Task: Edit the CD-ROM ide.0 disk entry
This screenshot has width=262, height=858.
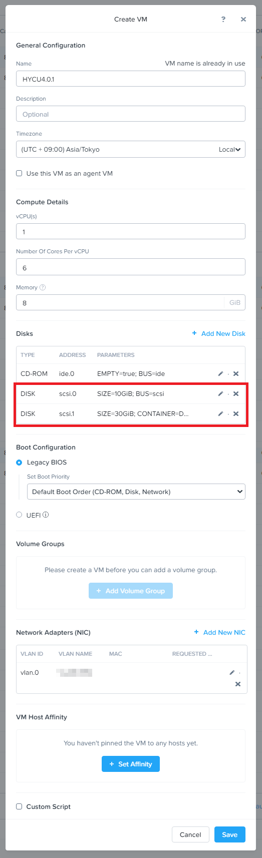Action: pos(220,374)
